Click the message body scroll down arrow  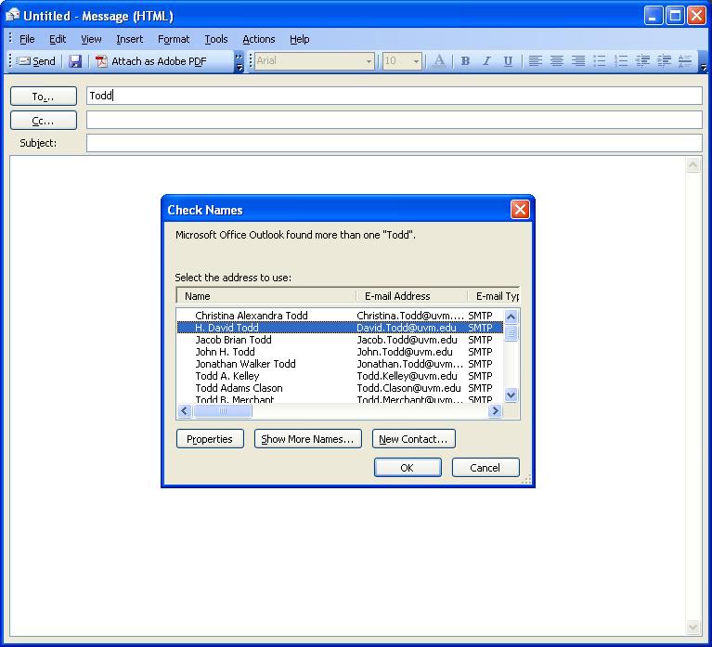coord(693,627)
